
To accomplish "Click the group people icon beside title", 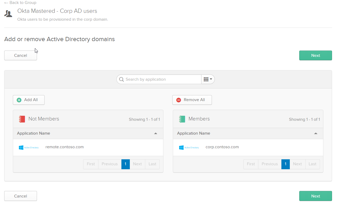I will (8, 14).
